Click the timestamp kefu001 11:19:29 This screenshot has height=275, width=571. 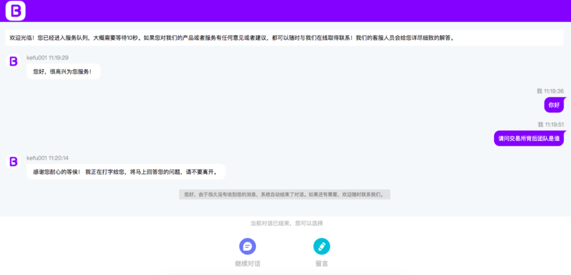pyautogui.click(x=48, y=58)
